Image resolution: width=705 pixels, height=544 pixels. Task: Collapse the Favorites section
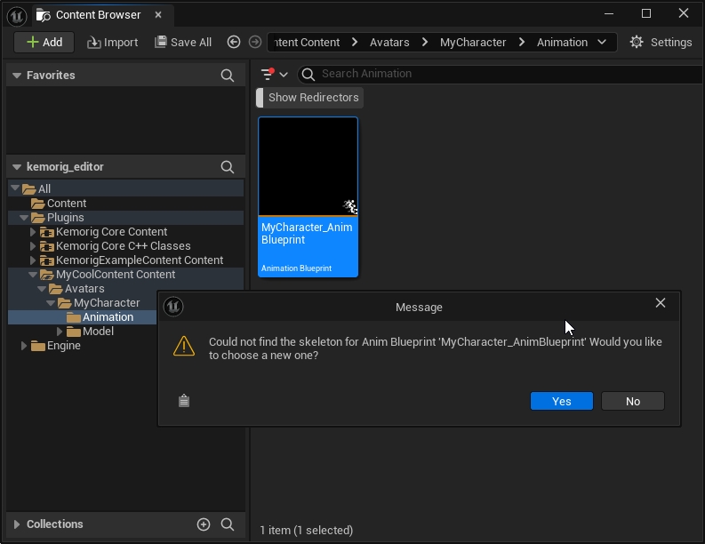(x=16, y=76)
